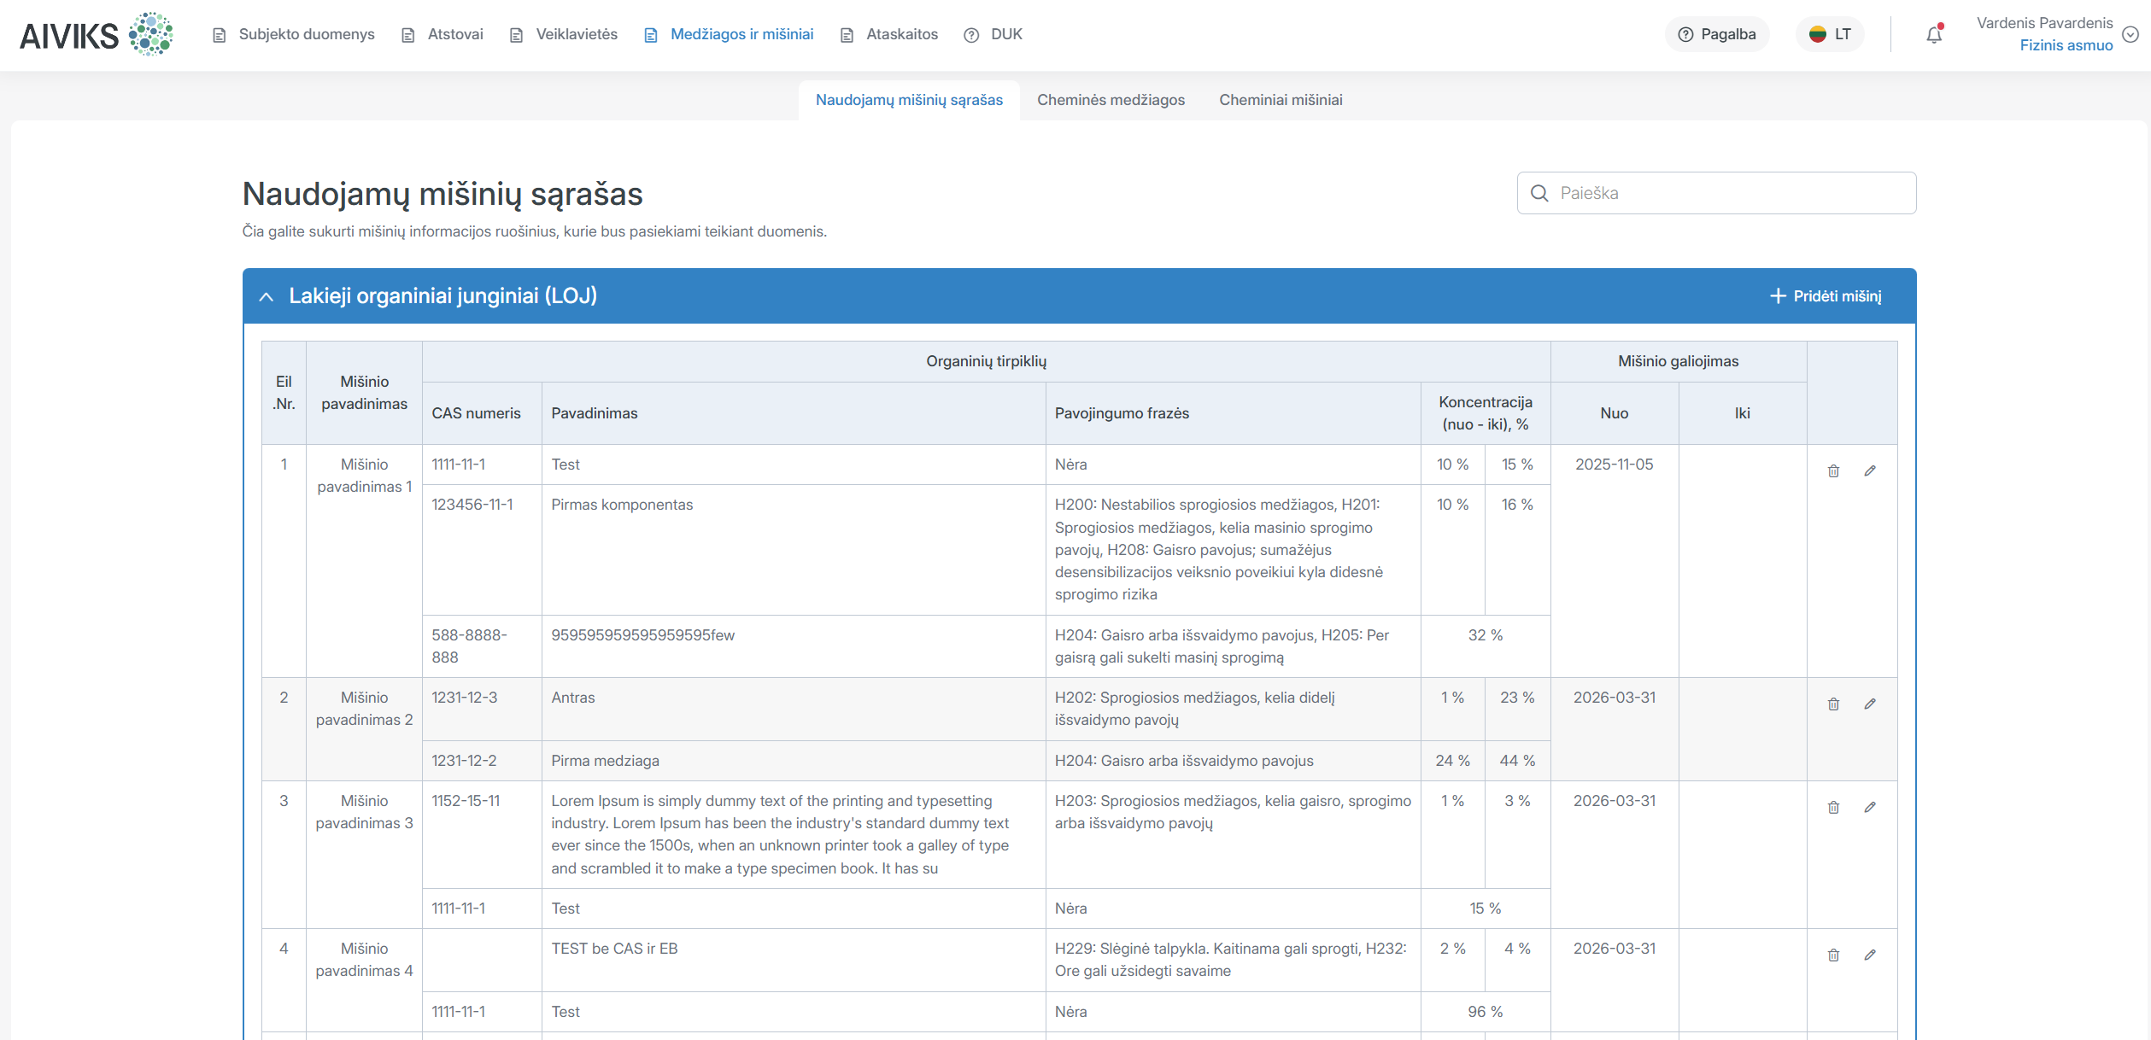Click Koncentracija (nuo - iki), % header
This screenshot has height=1040, width=2151.
coord(1485,413)
